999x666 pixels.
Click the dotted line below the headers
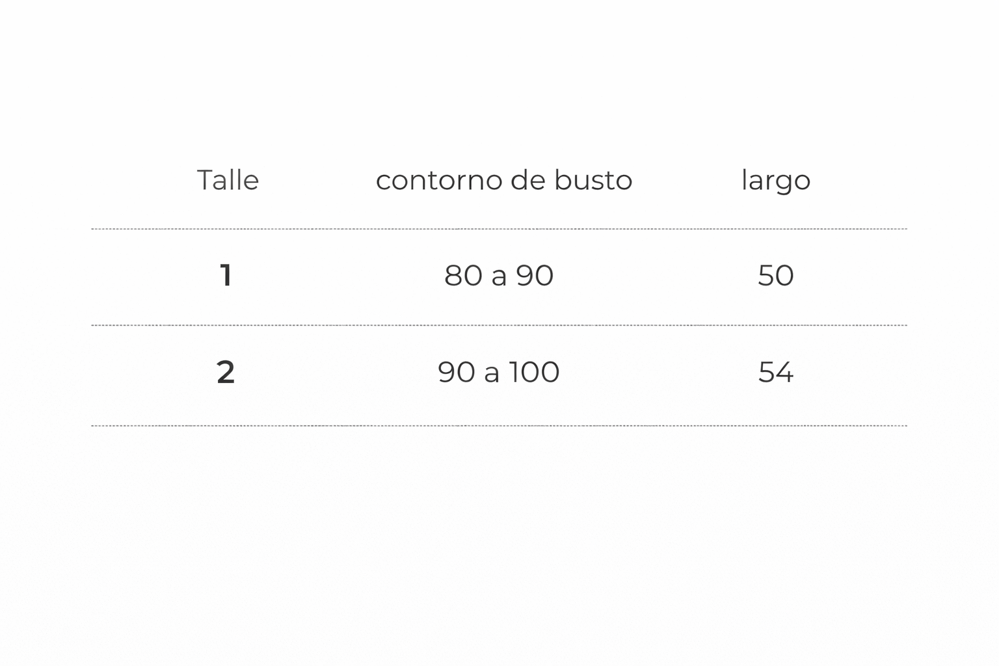[x=499, y=229]
